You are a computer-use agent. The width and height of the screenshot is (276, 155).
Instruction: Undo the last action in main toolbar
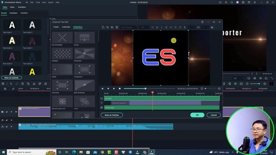coord(11,84)
